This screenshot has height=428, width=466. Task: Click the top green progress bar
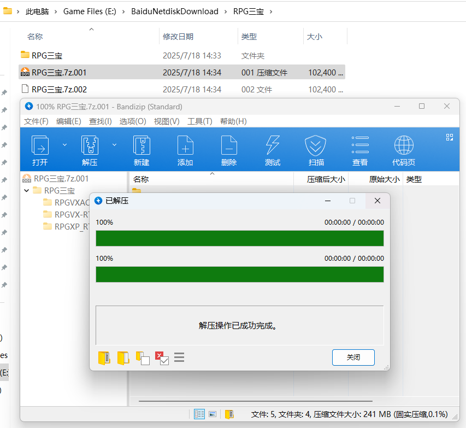pos(239,238)
